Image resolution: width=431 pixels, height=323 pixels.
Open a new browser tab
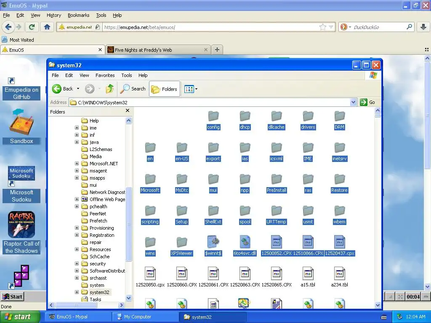tap(217, 50)
